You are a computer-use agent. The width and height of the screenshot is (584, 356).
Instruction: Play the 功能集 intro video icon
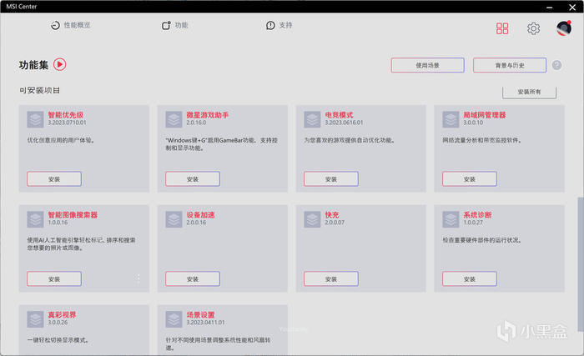click(59, 64)
